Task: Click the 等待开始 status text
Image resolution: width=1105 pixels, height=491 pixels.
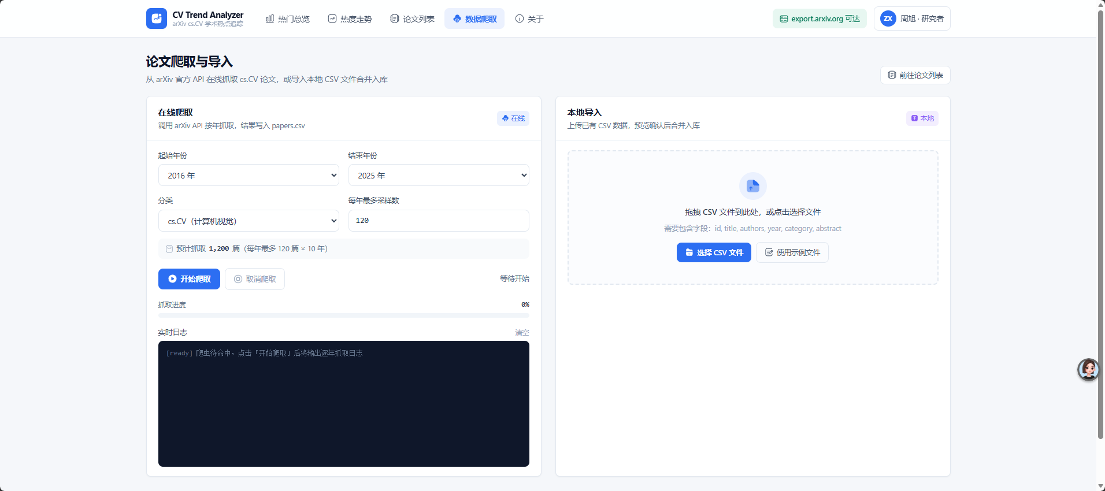Action: 514,278
